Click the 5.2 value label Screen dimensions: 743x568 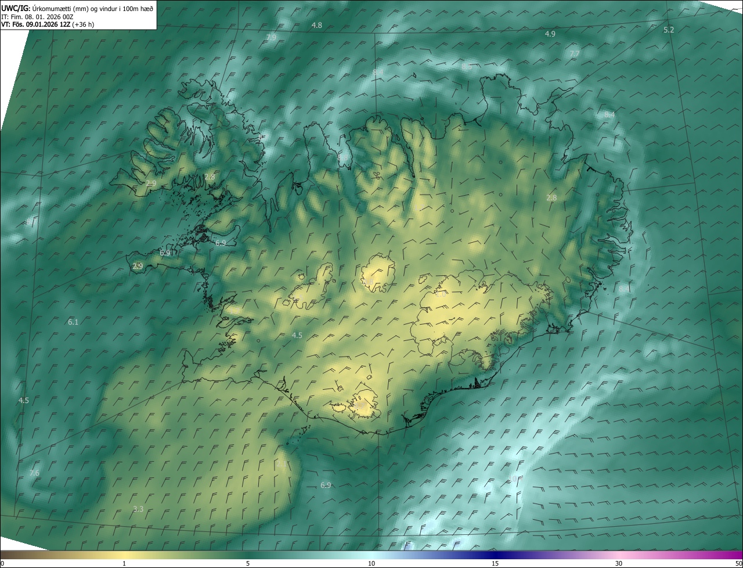pyautogui.click(x=669, y=30)
